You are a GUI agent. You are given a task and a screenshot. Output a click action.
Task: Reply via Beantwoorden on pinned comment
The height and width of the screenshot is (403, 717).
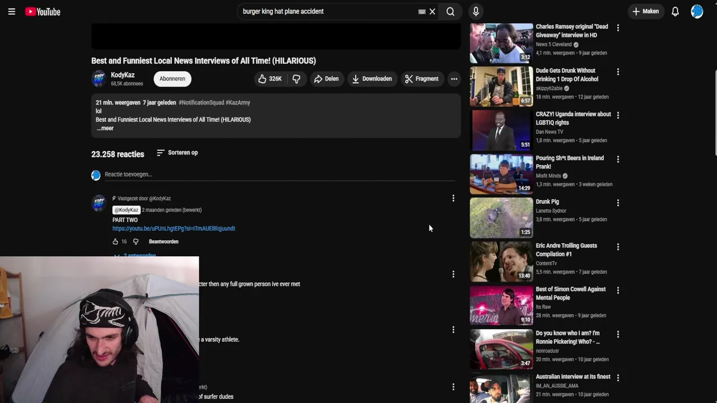(164, 242)
